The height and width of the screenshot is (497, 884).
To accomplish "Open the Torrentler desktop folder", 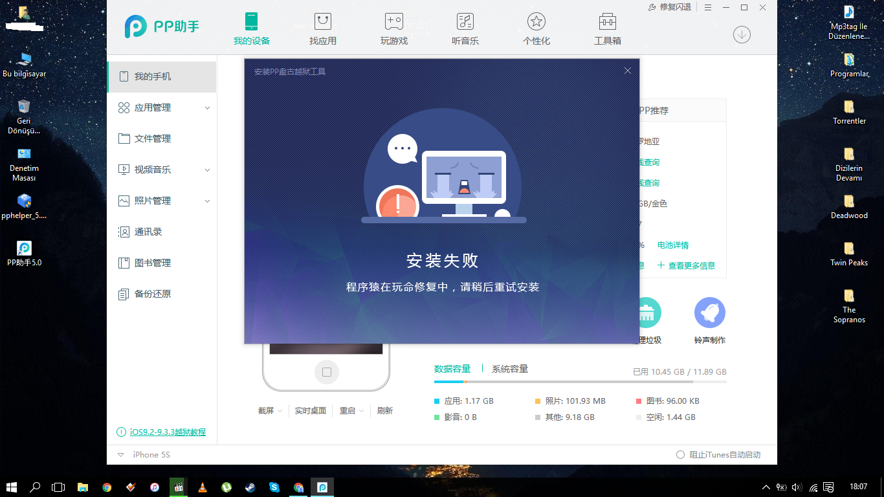I will [x=849, y=112].
